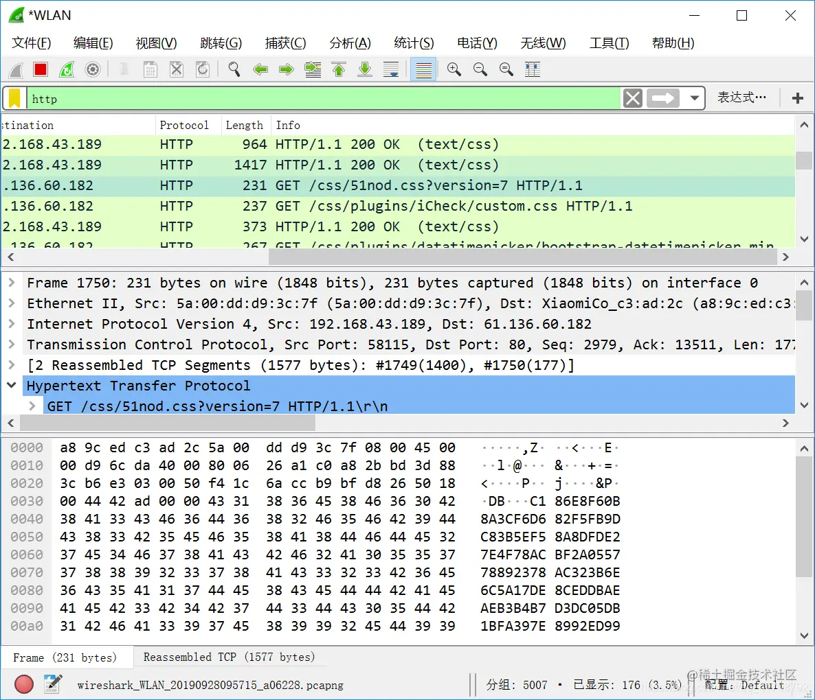Click the start capture shark fin icon
The height and width of the screenshot is (700, 815).
[x=16, y=69]
